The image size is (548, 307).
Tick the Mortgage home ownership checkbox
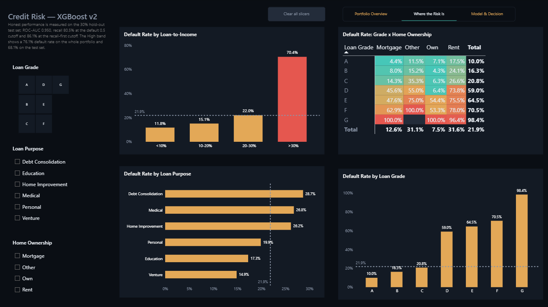tap(17, 256)
